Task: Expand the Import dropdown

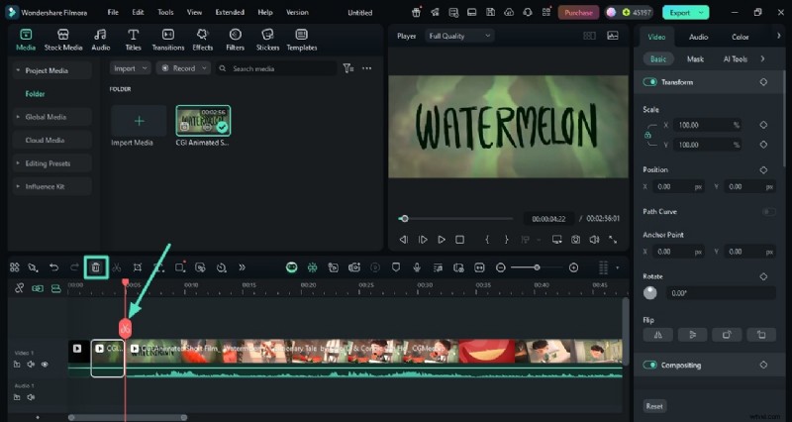Action: pos(130,68)
